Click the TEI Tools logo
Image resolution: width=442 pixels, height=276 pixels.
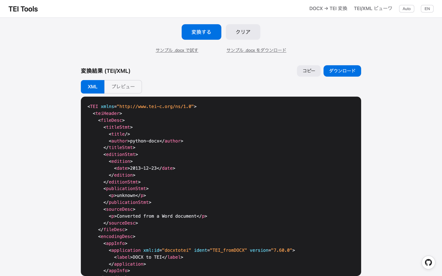click(x=23, y=9)
